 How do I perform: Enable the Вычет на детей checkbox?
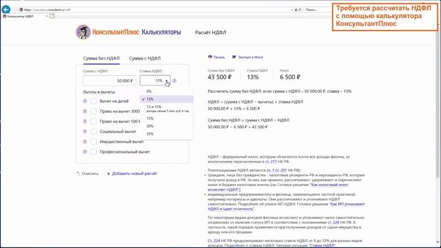pyautogui.click(x=94, y=101)
